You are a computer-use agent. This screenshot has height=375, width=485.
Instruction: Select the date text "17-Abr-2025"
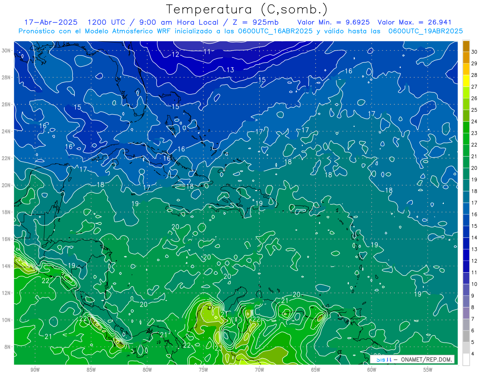click(x=51, y=22)
